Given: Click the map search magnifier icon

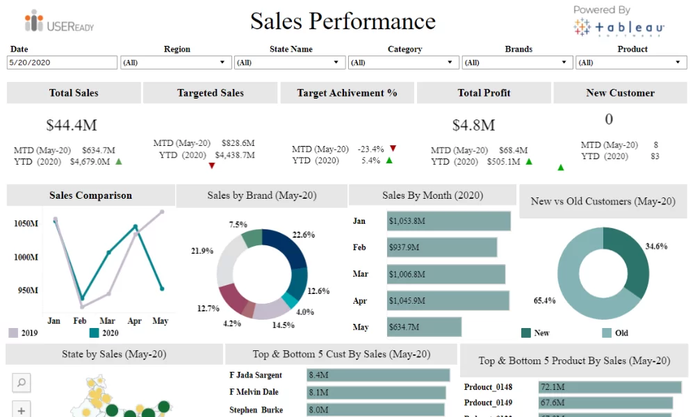Looking at the screenshot, I should click(22, 382).
